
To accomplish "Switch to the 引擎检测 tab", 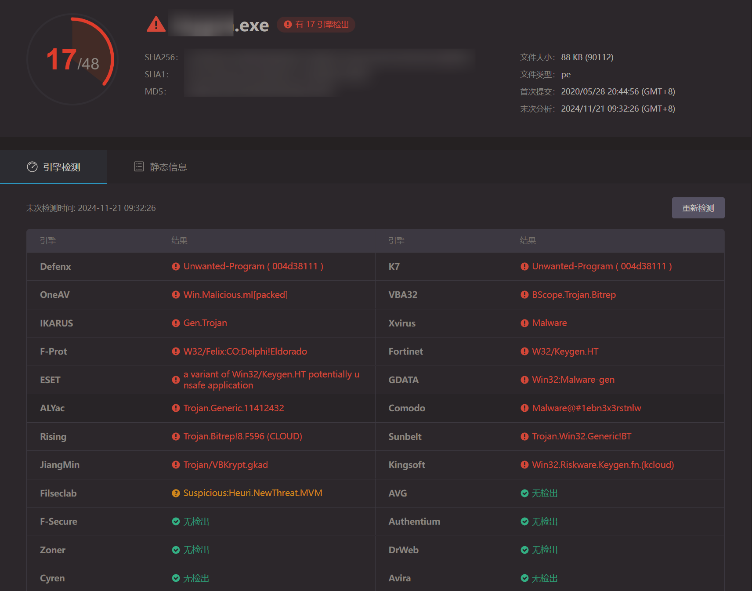I will [x=54, y=167].
